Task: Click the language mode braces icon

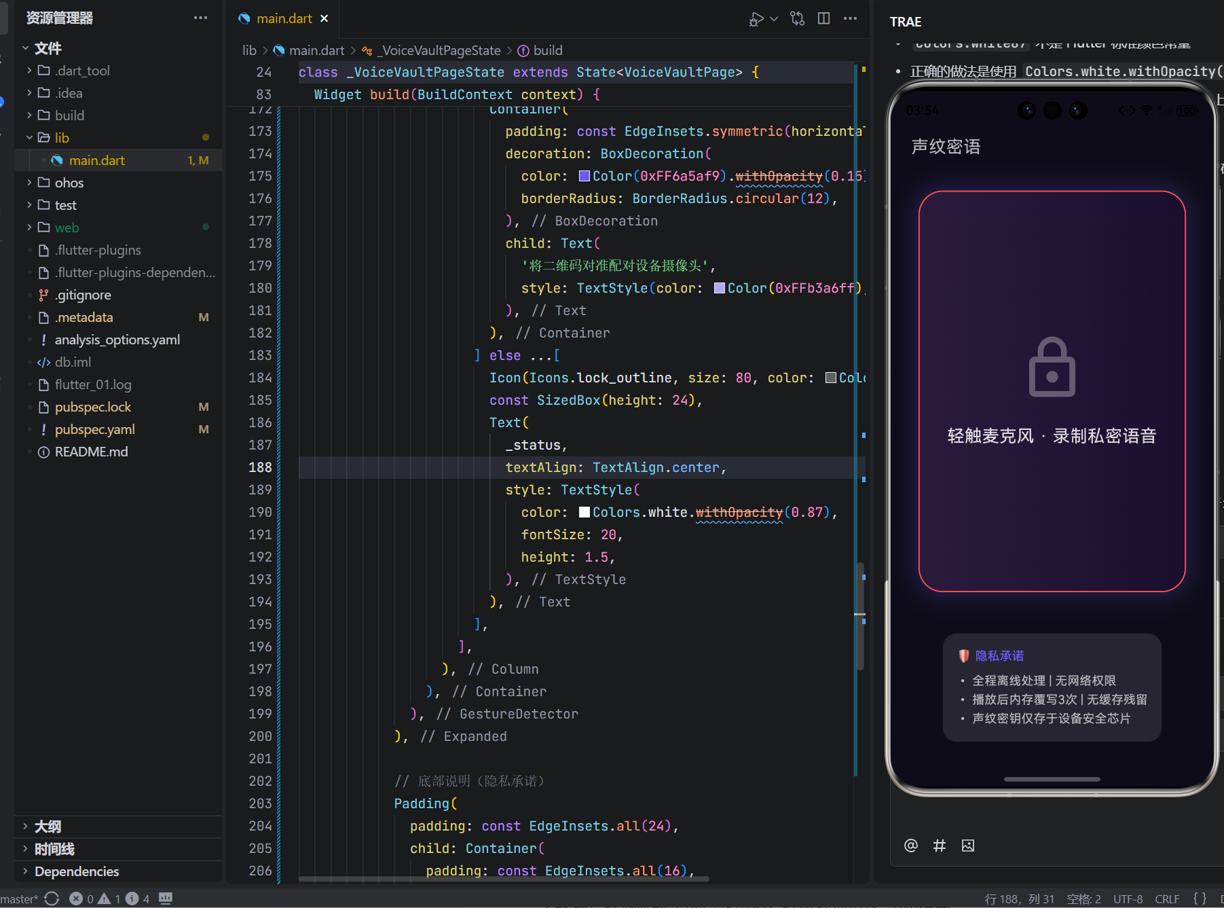Action: [1200, 898]
